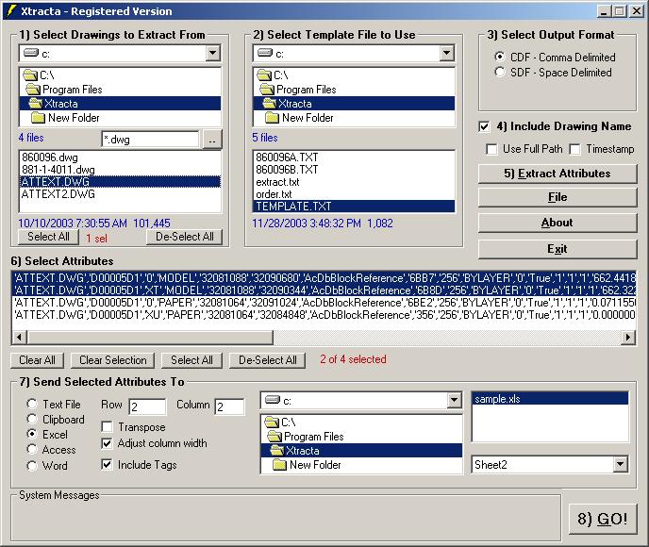Viewport: 649px width, 547px height.
Task: Select 860096B.TXT template file
Action: 354,170
